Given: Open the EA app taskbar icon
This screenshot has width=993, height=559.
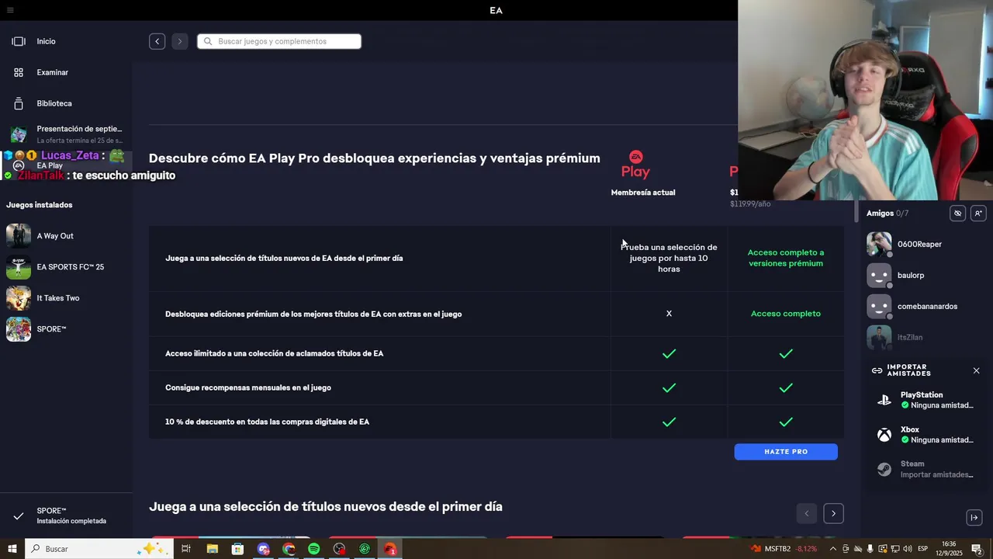Looking at the screenshot, I should (390, 549).
